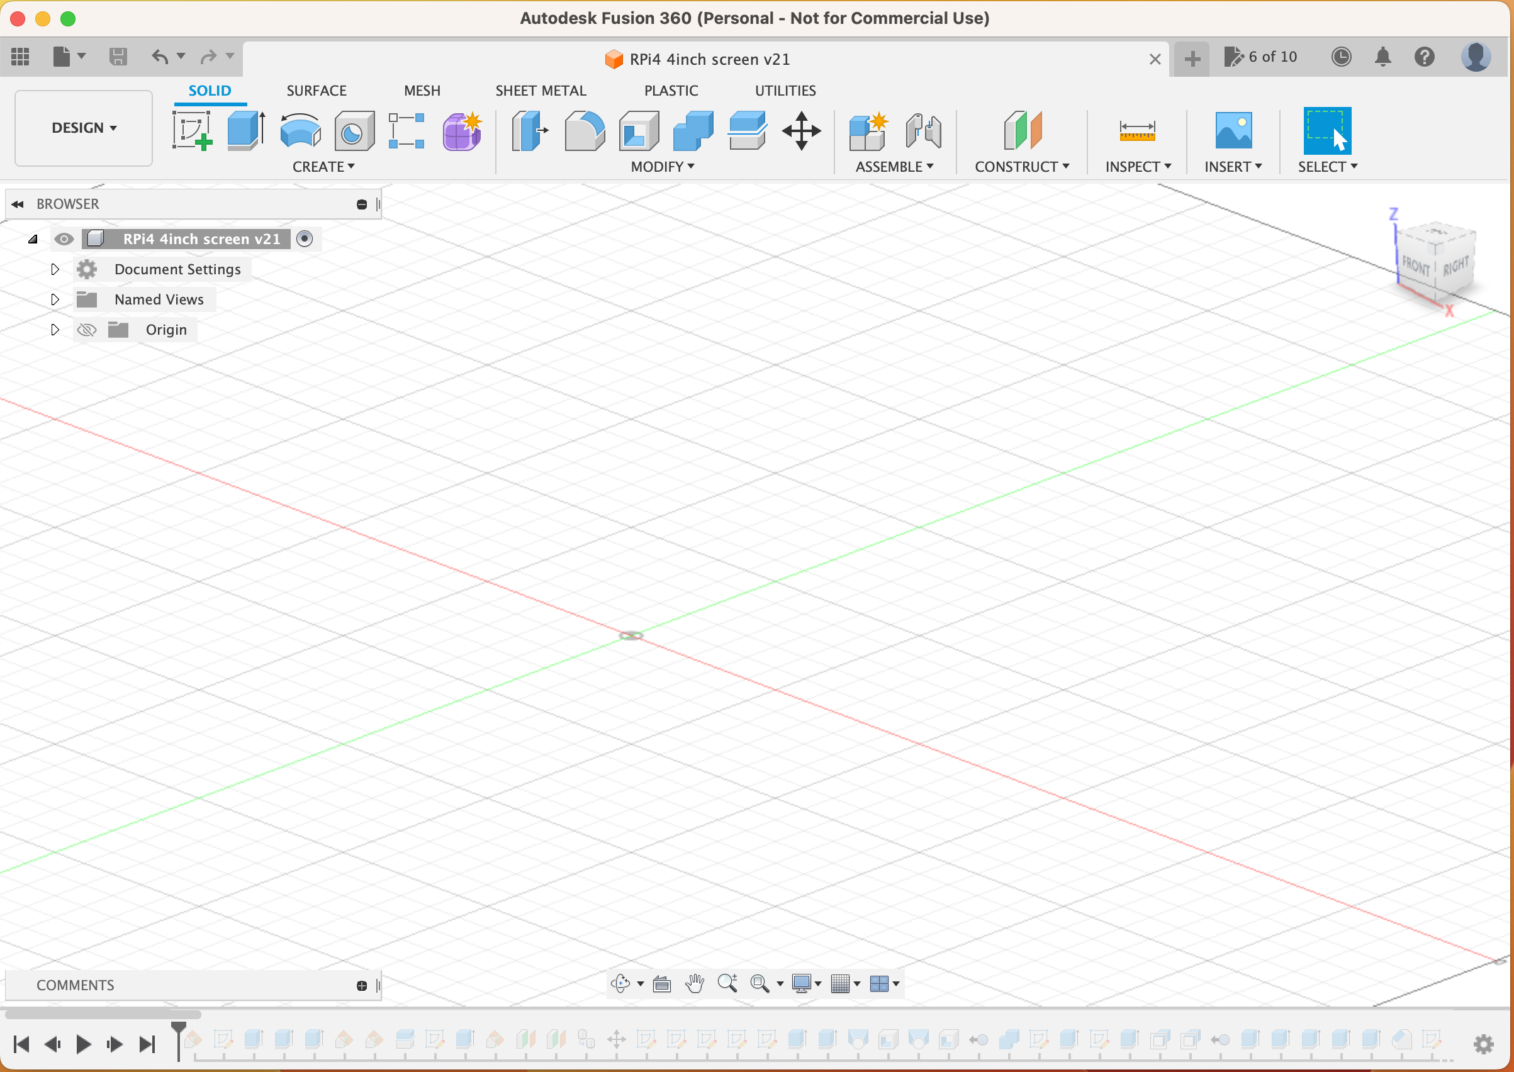Select the Rectangular Pattern tool
The image size is (1514, 1072).
click(407, 130)
